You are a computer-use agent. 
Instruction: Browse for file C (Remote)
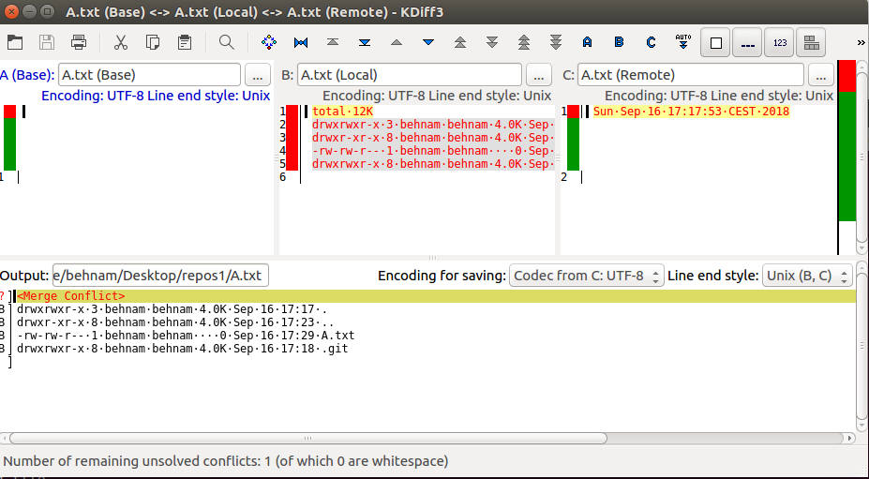point(821,75)
